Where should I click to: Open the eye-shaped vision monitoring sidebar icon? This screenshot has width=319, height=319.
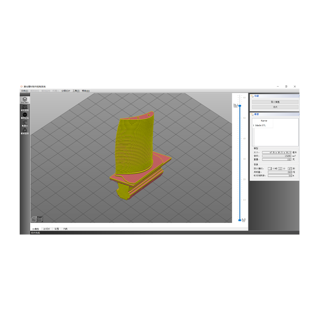tap(25, 115)
